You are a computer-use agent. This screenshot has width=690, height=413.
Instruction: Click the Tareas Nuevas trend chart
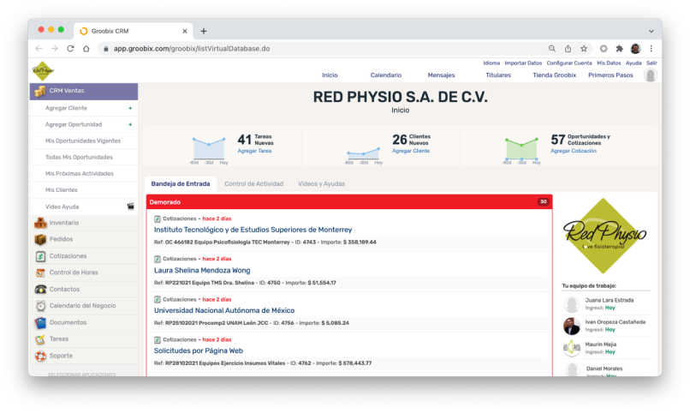[209, 149]
